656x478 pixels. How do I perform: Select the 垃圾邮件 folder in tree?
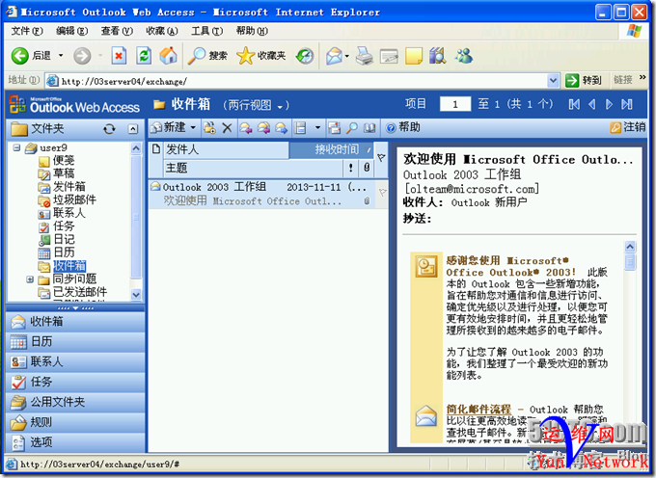click(x=74, y=199)
